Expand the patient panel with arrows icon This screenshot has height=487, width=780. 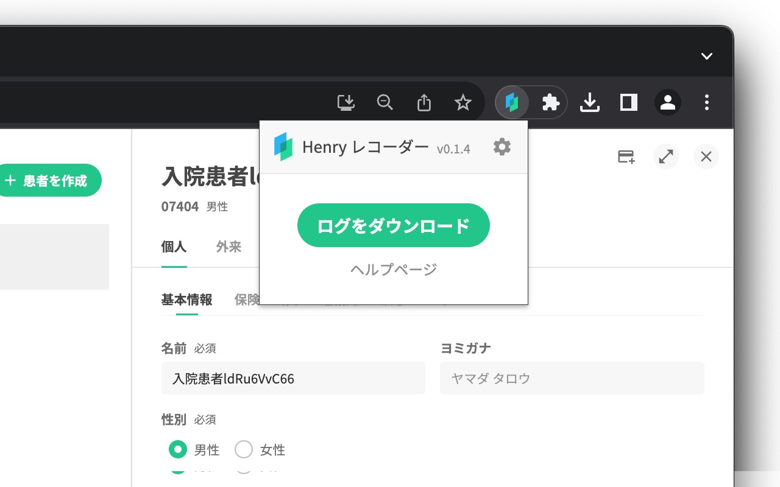666,156
